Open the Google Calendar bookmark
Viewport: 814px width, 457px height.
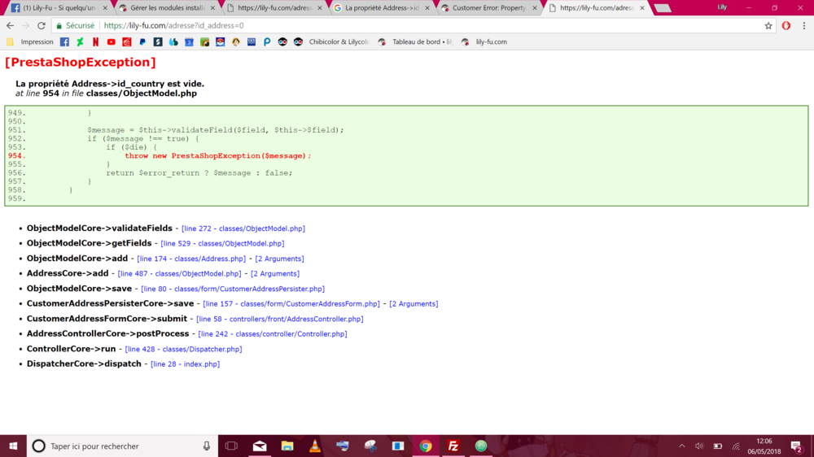189,42
